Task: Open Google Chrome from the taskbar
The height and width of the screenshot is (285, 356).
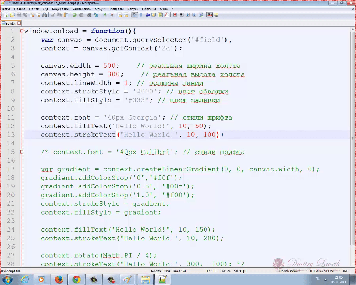Action: click(x=76, y=279)
